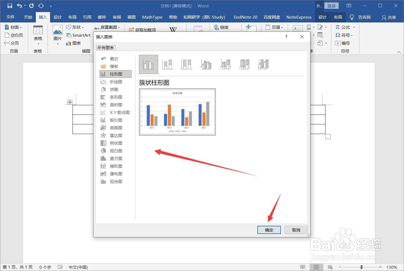Open the proofing check icon in the status bar
404x271 pixels.
click(x=60, y=267)
